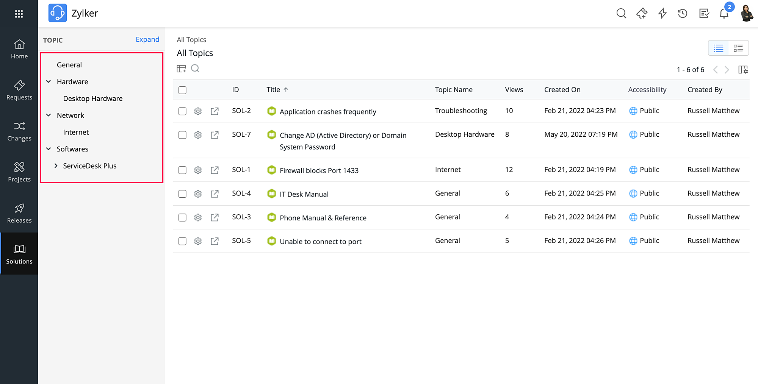Open the IT Desk Manual solution
This screenshot has height=384, width=758.
304,194
